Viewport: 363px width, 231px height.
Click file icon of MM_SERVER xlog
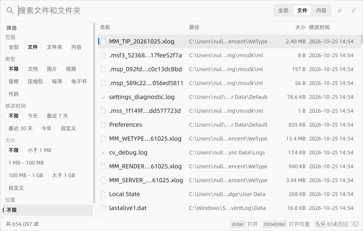click(x=103, y=180)
